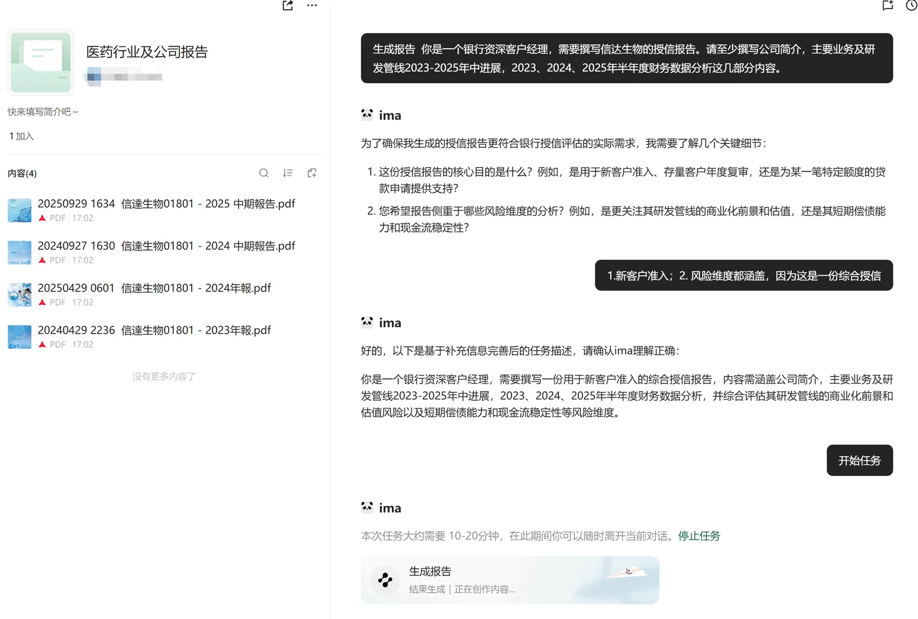Open the 2024 中期報告 PDF entry
918x619 pixels.
tap(166, 246)
